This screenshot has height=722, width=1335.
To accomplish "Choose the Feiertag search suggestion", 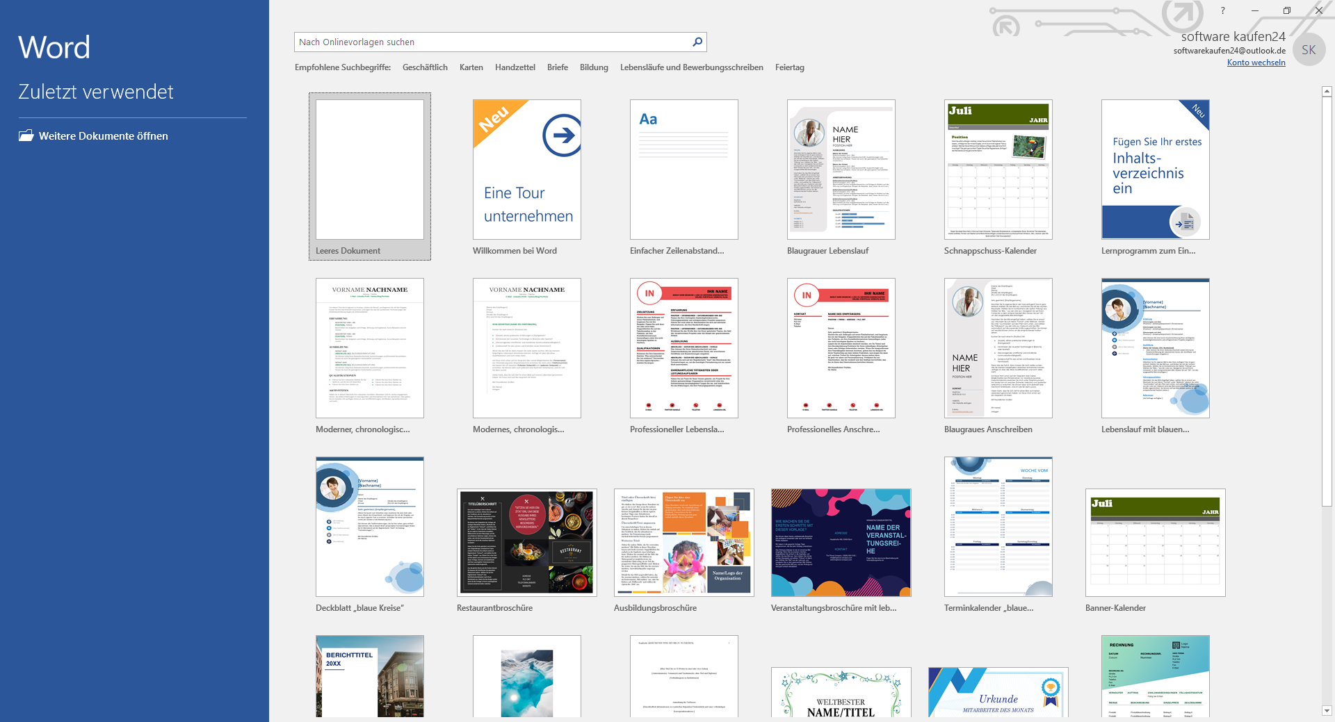I will coord(789,67).
